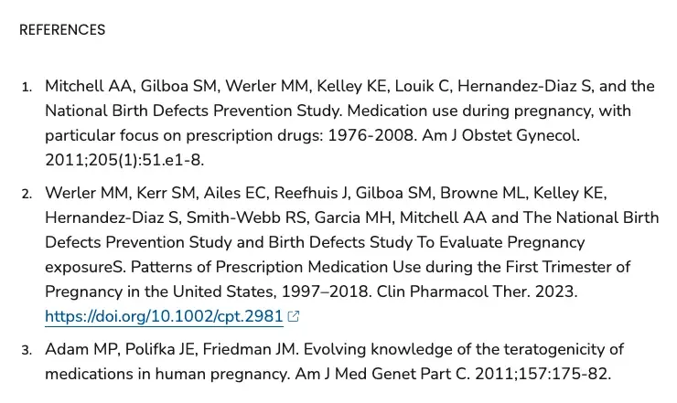Click author Adam MP in third reference
The image size is (677, 403).
click(x=82, y=349)
